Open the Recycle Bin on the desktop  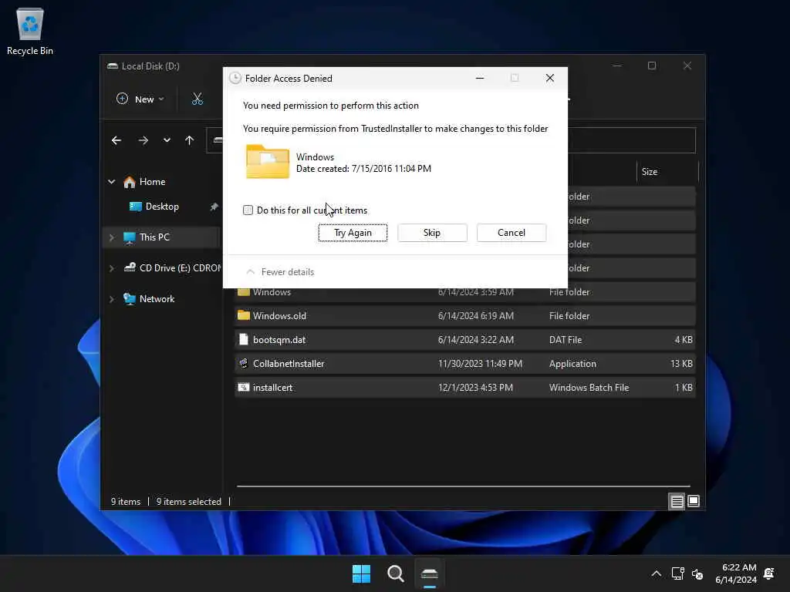click(x=30, y=31)
